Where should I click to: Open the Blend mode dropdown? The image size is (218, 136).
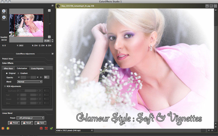pyautogui.click(x=30, y=82)
